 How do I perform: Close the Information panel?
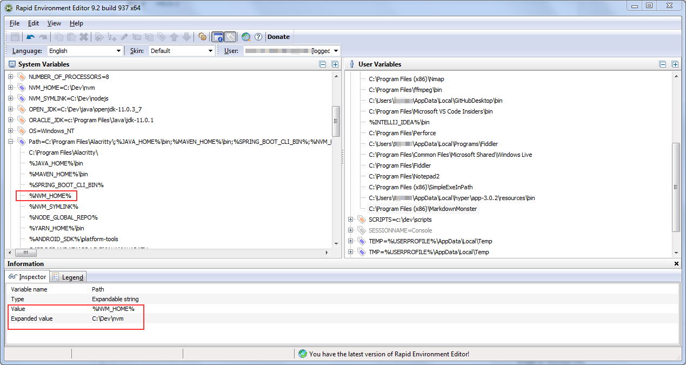coord(677,264)
